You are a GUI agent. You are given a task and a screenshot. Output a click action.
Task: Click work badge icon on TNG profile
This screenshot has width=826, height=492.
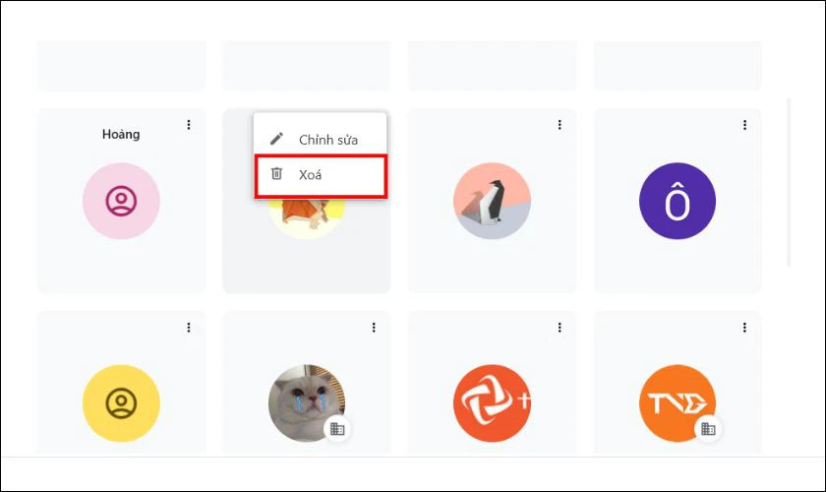(708, 429)
